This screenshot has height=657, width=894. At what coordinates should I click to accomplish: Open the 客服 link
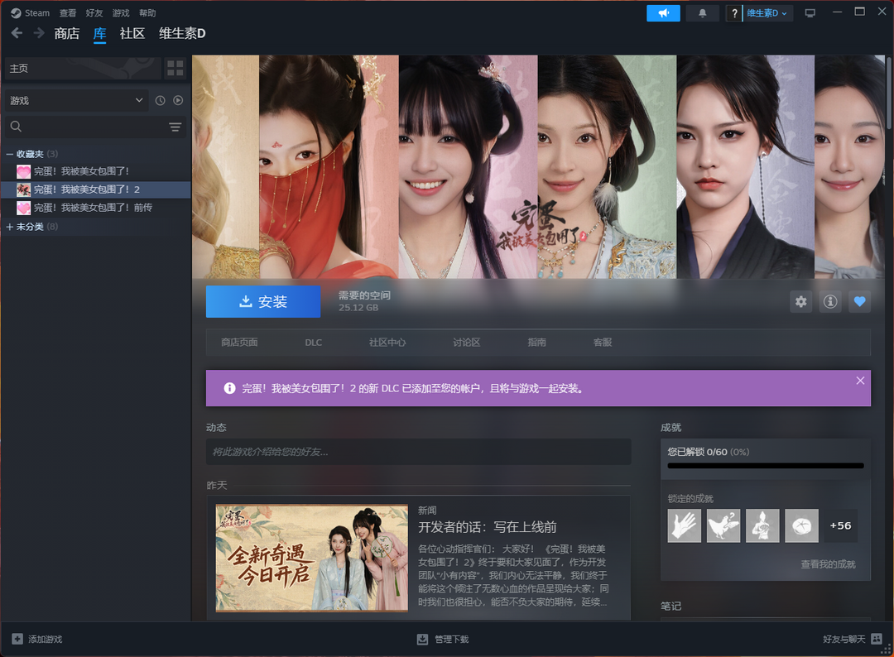603,343
